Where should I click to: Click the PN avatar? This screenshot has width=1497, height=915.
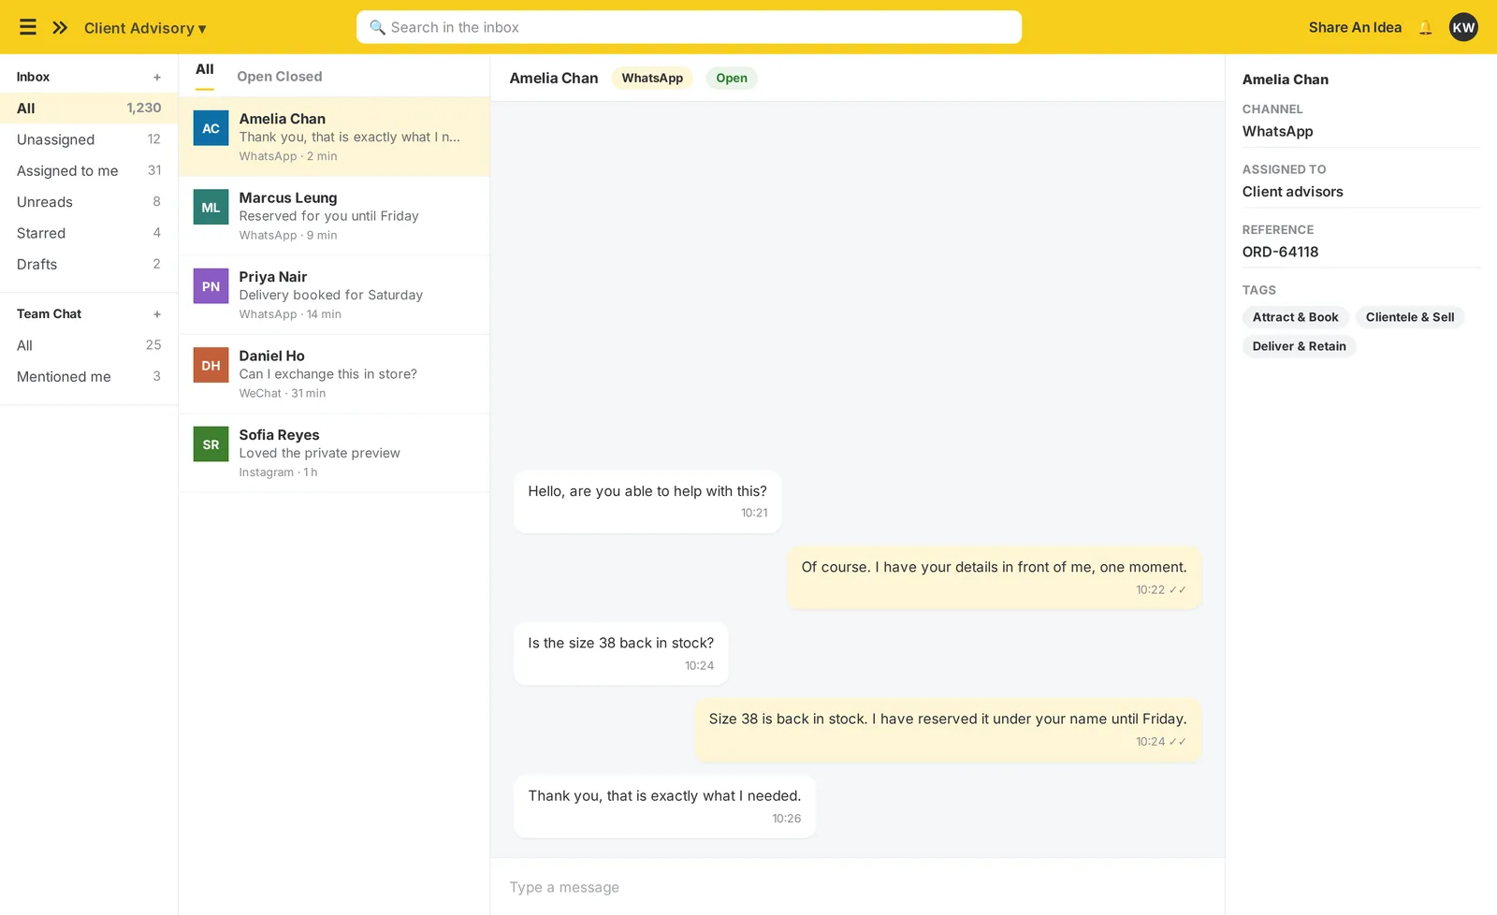click(x=211, y=286)
